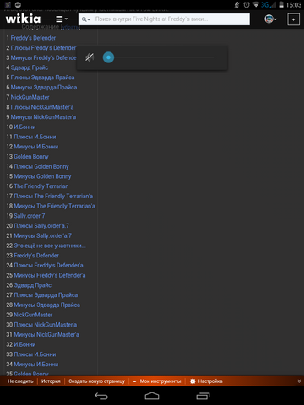Image resolution: width=304 pixels, height=405 pixels.
Task: Tap the muted volume icon
Action: pyautogui.click(x=90, y=57)
